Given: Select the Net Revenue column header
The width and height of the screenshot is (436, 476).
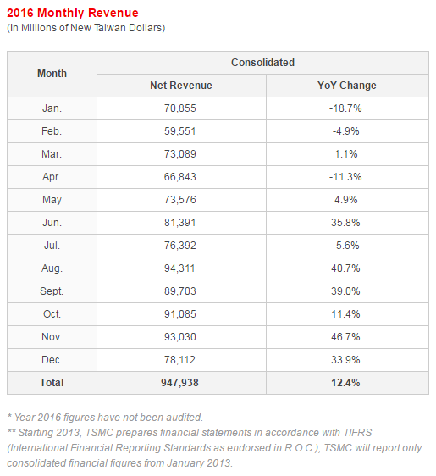Looking at the screenshot, I should click(x=181, y=86).
